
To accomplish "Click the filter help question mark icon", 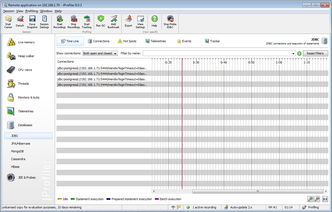I will click(x=299, y=54).
